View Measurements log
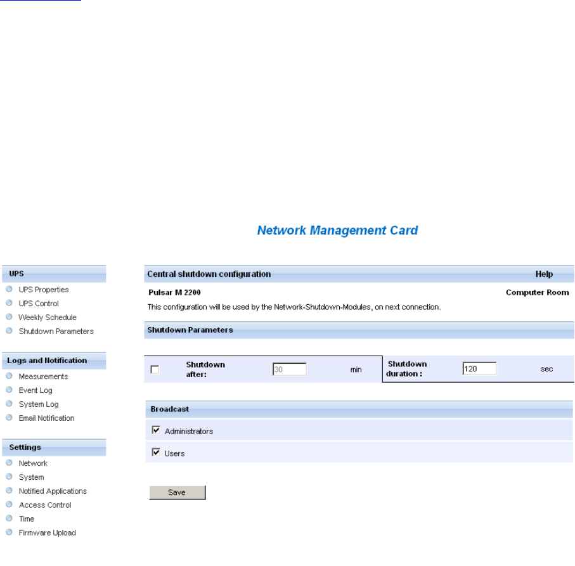Screen dimensions: 575x566 43,376
